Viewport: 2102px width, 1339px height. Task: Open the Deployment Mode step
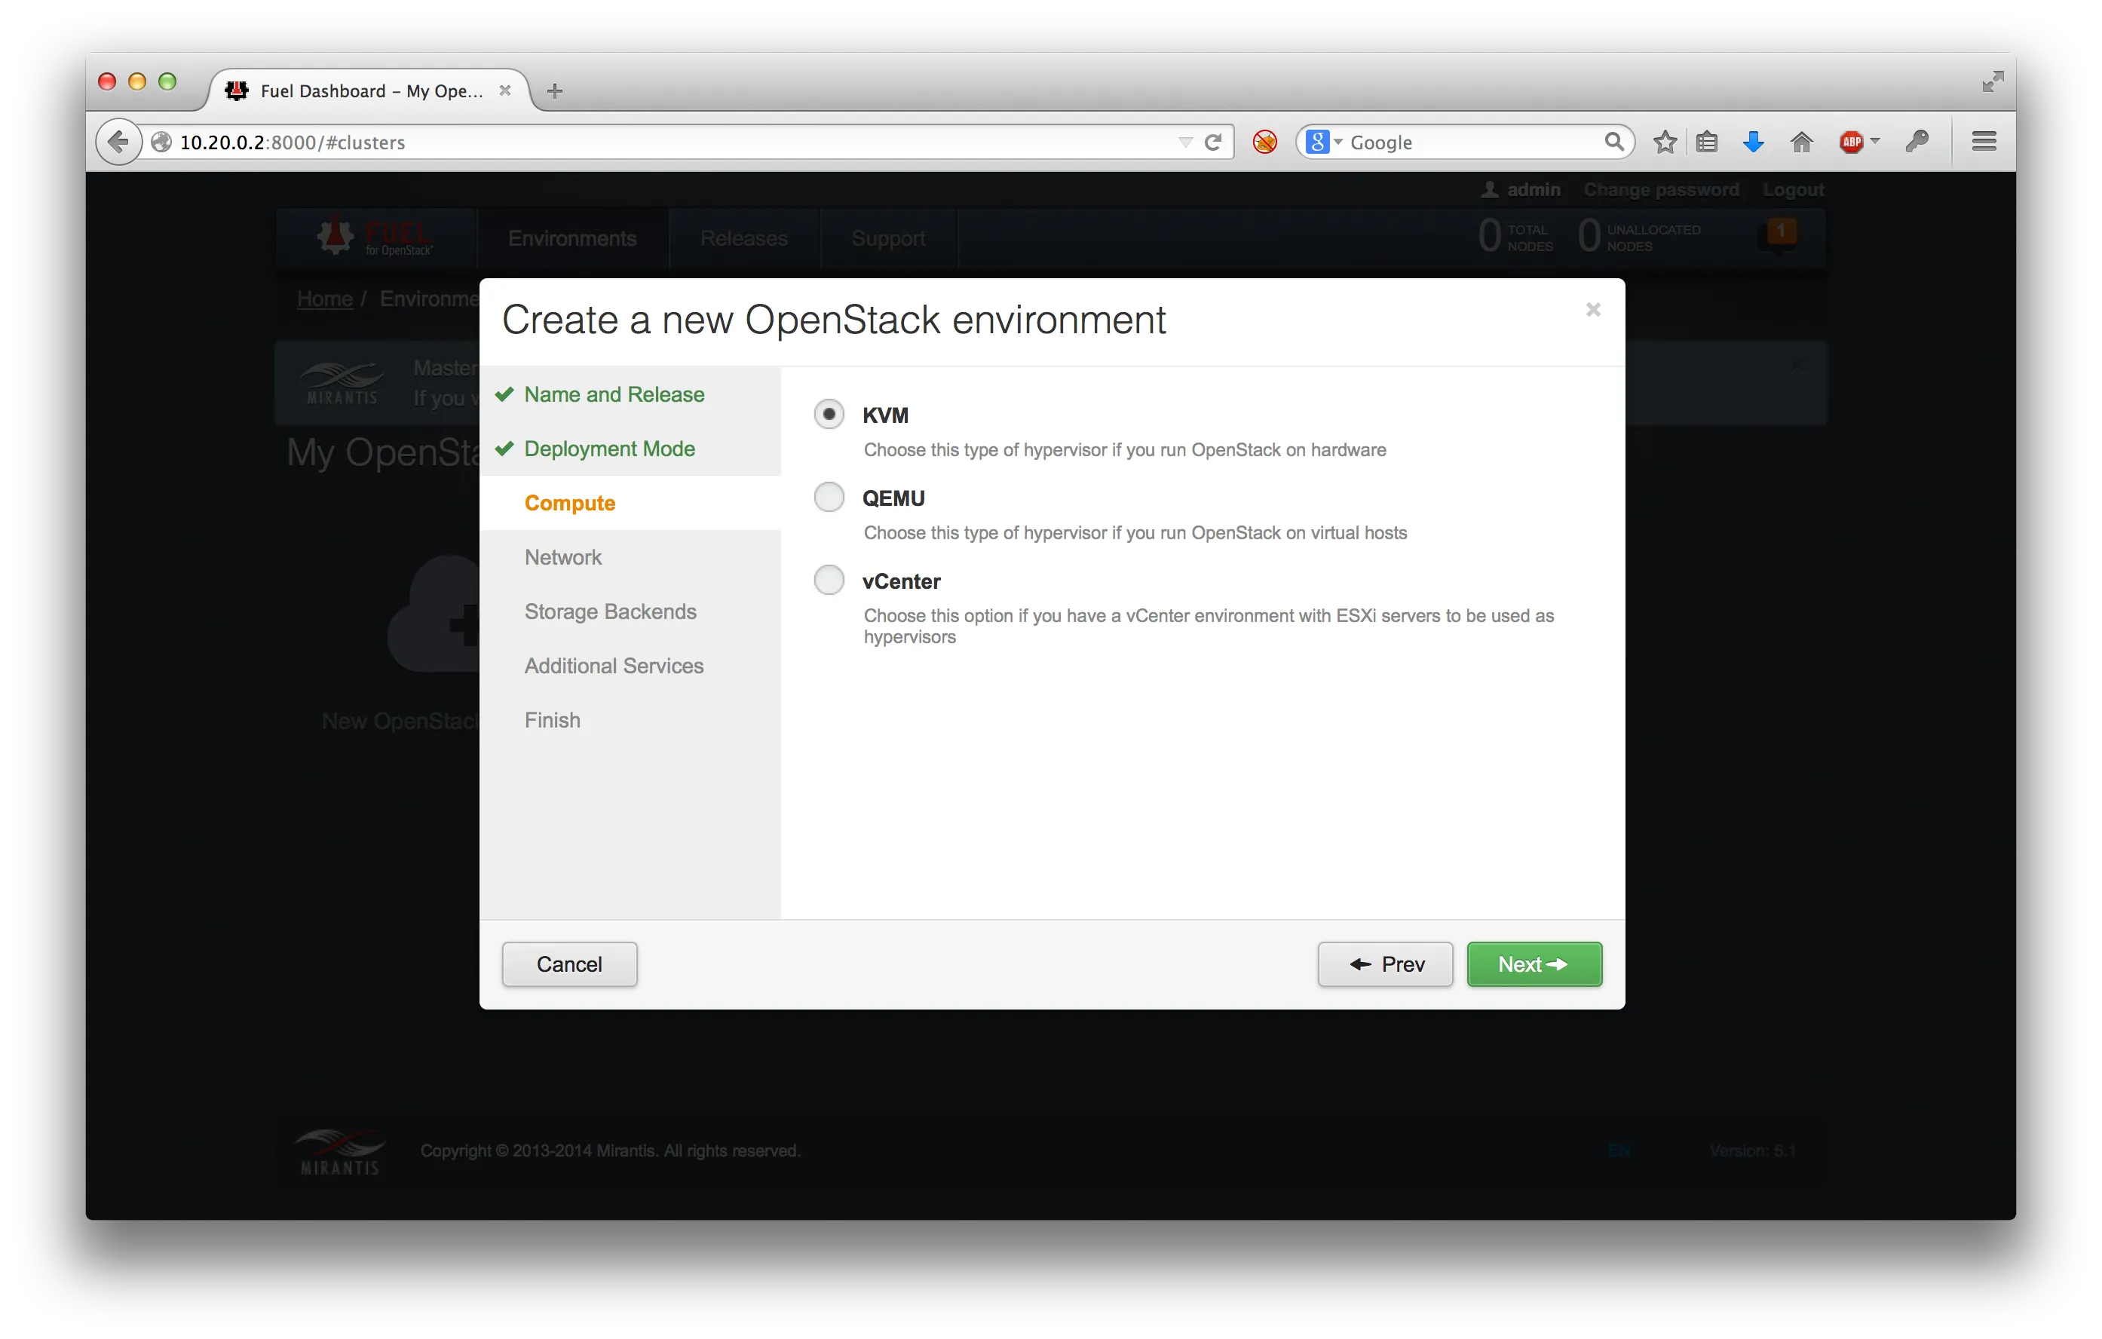click(609, 449)
